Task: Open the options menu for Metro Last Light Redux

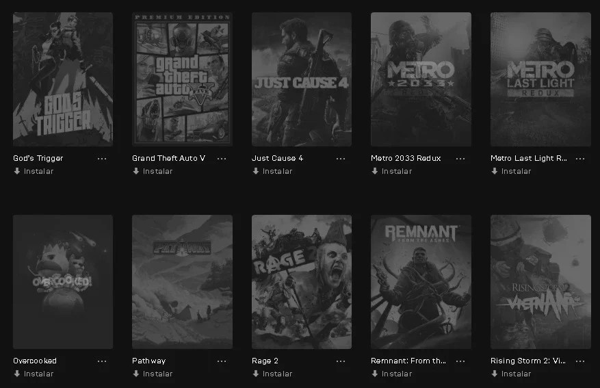Action: pyautogui.click(x=580, y=158)
